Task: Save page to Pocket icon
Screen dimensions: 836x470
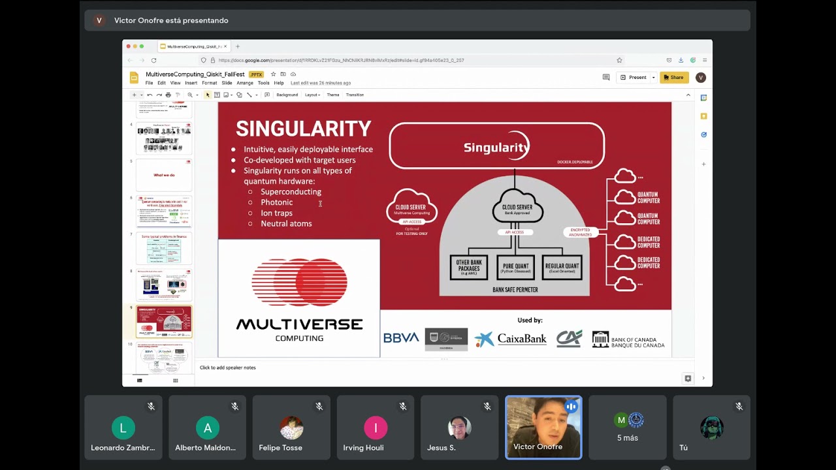Action: click(669, 60)
